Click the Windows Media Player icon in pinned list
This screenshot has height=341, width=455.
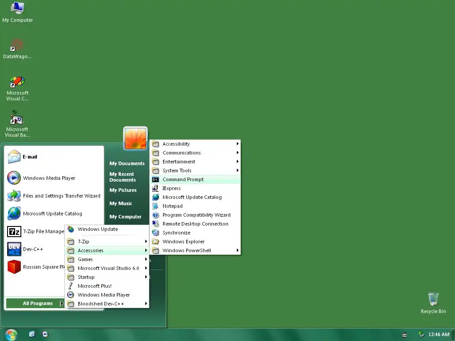tap(14, 178)
